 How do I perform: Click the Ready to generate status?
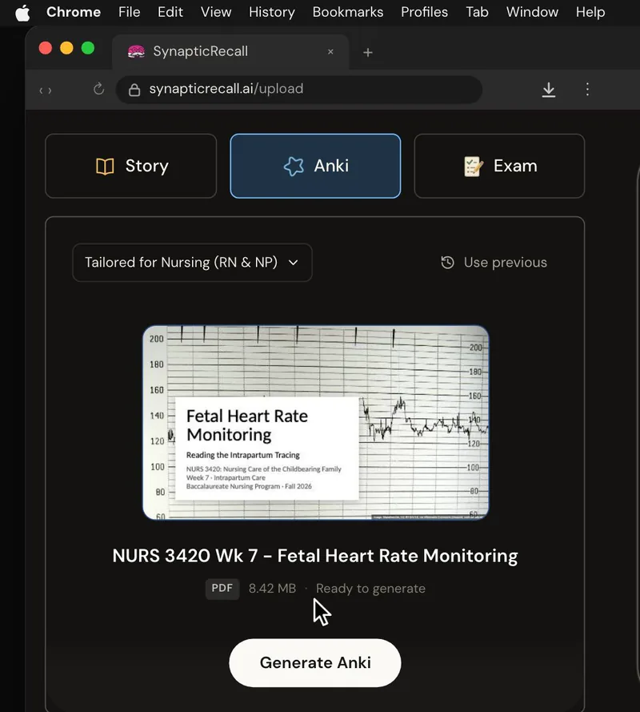[370, 589]
